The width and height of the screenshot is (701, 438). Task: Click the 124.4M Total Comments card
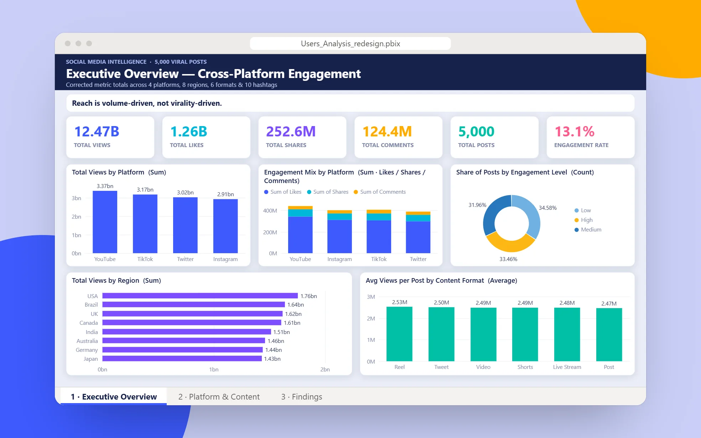[398, 137]
